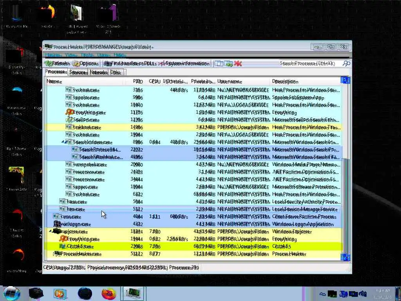Click the winlogon.exe process icon
Viewport: 401px width, 301px height.
(57, 224)
